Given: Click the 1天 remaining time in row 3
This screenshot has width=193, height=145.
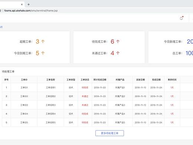Looking at the screenshot, I should point(172,105).
